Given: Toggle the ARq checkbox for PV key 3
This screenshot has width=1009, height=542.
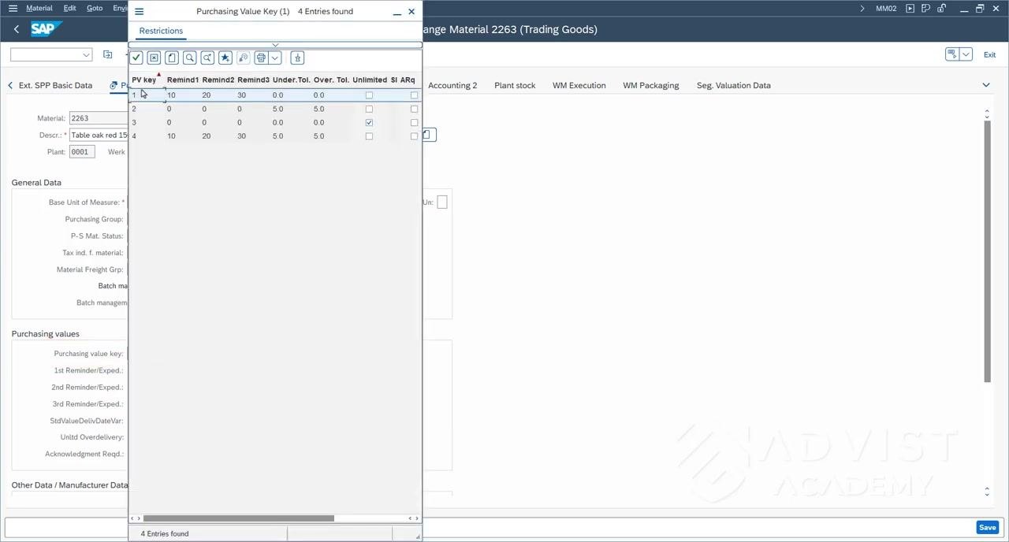Looking at the screenshot, I should point(414,122).
